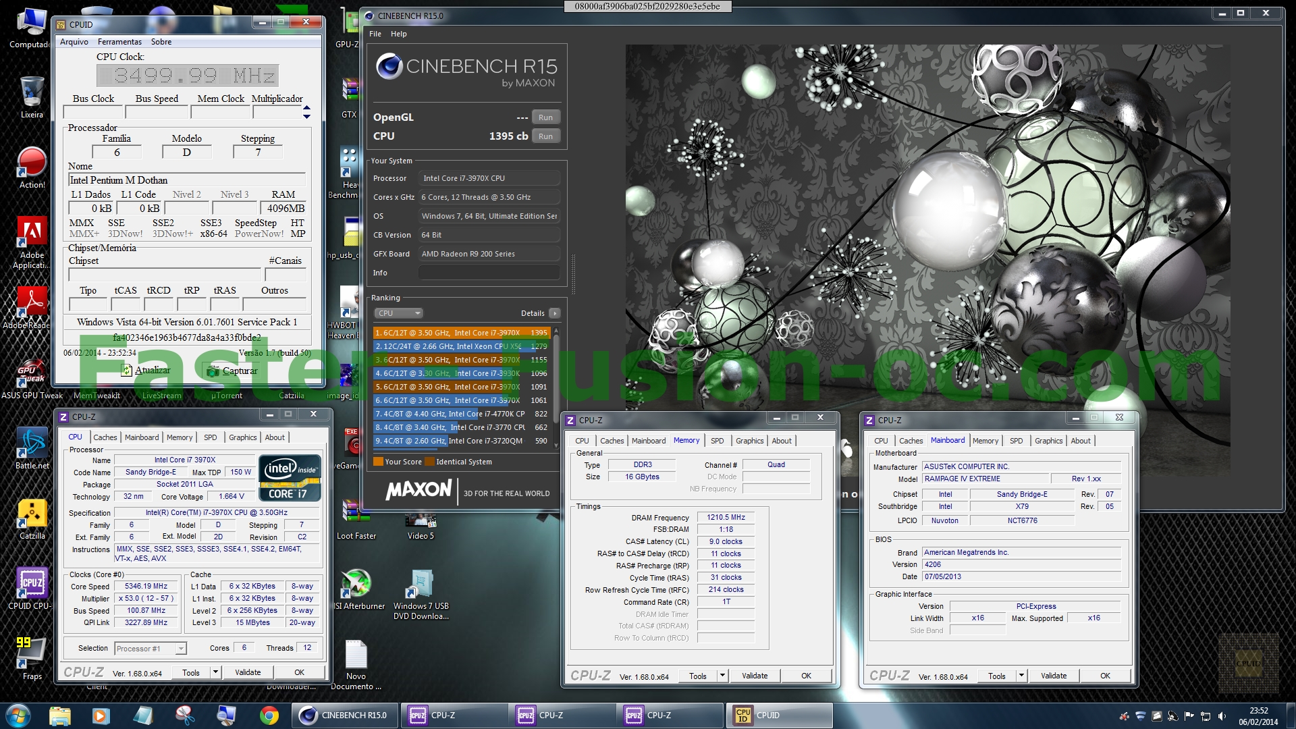Image resolution: width=1296 pixels, height=729 pixels.
Task: Switch to CPUID taskbar button
Action: [x=780, y=715]
